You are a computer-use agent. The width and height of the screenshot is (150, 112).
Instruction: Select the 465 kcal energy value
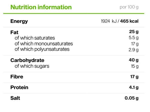coord(129,21)
